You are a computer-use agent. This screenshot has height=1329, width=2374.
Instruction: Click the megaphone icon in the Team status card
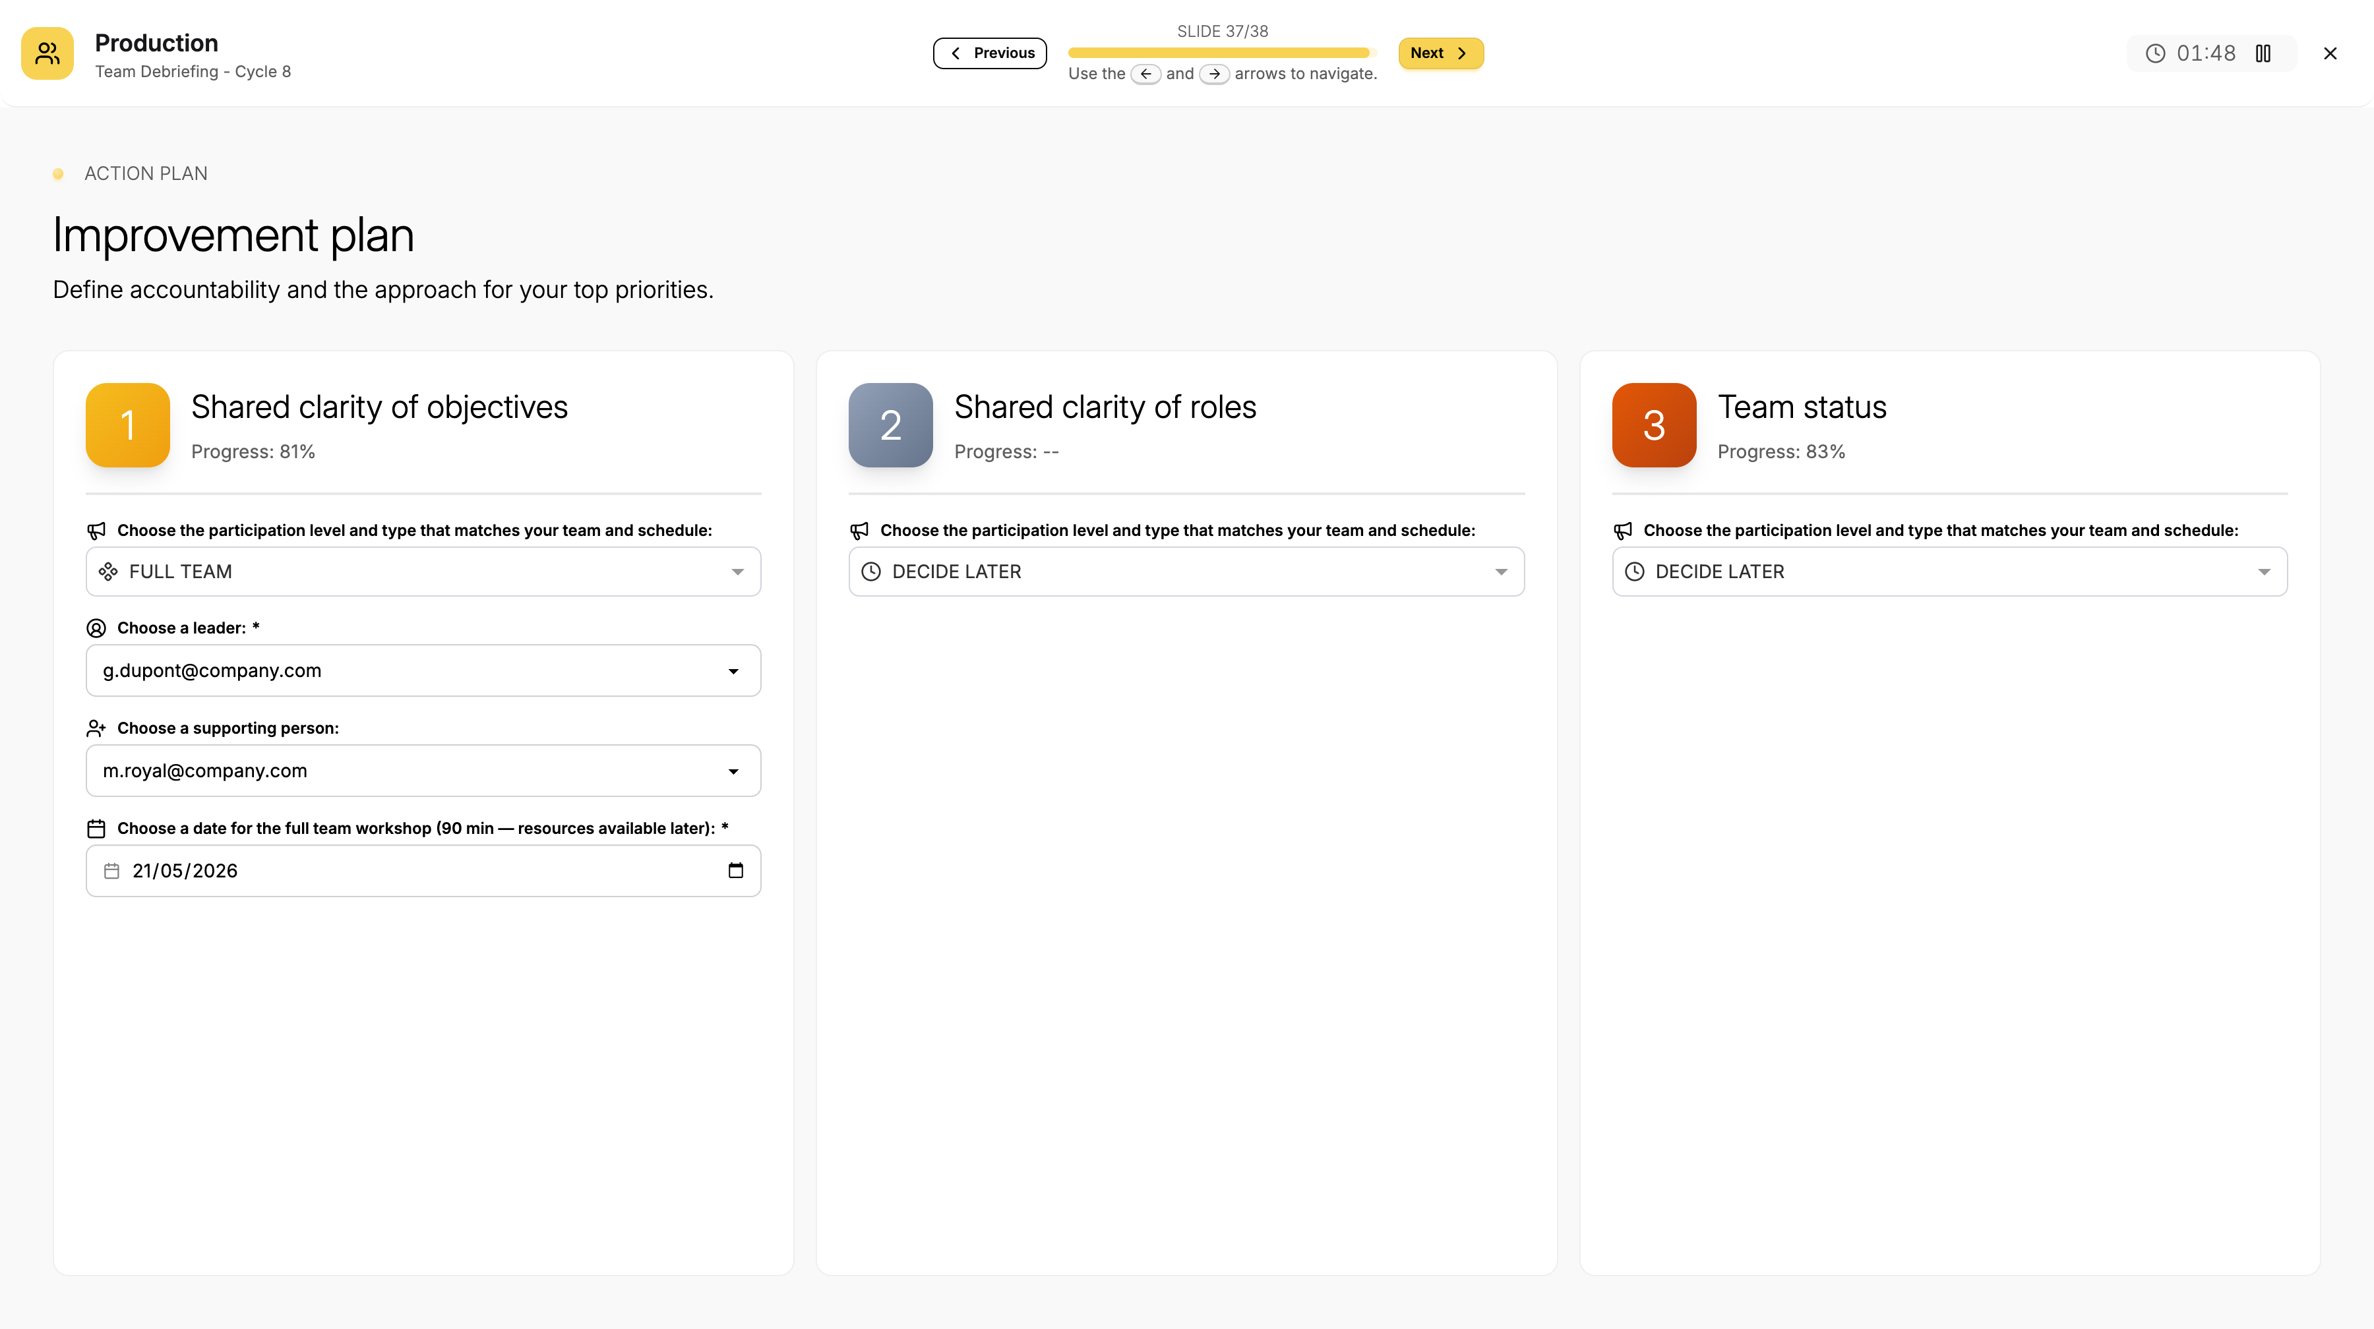[1622, 531]
